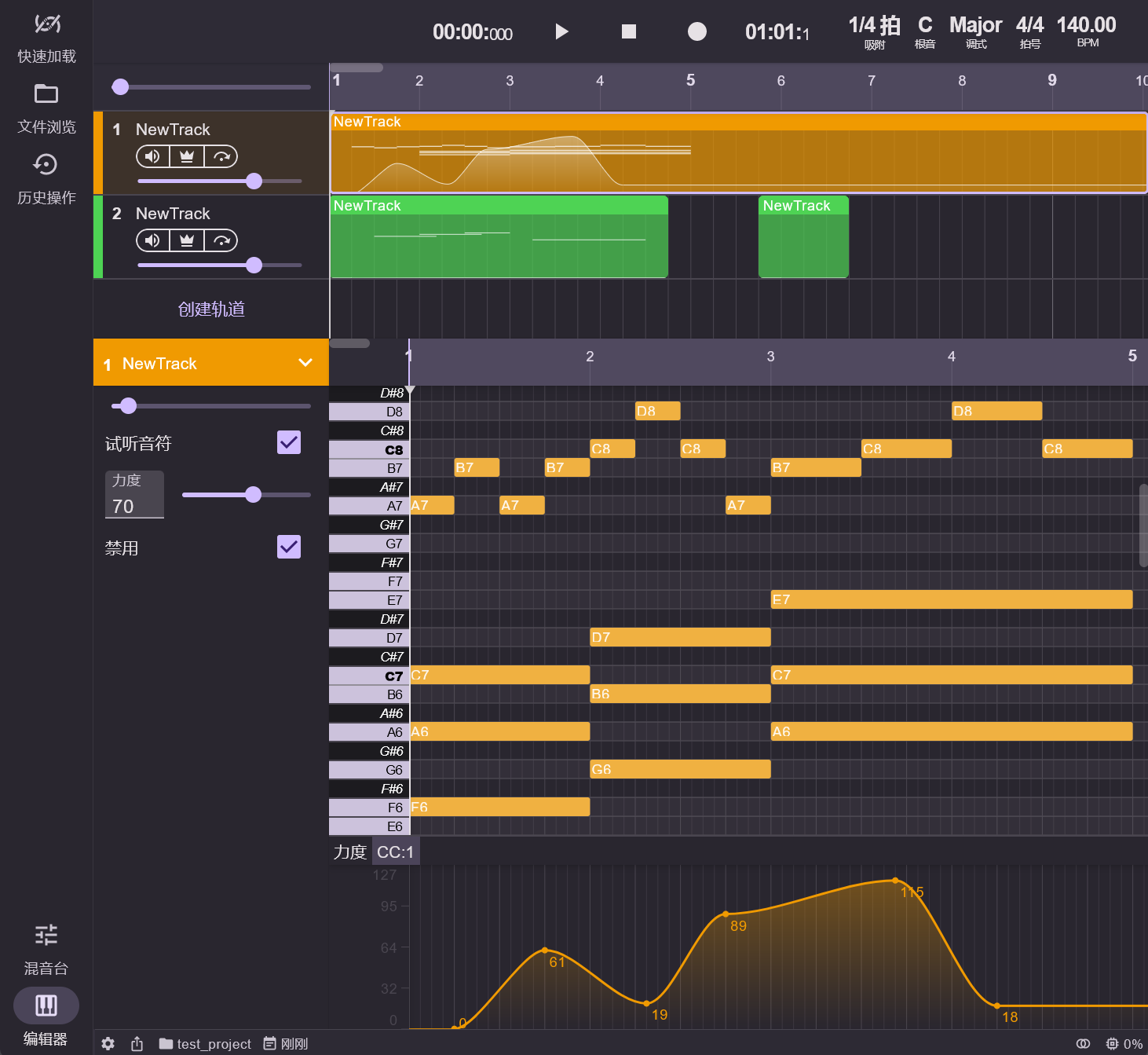
Task: Click the 创建轨道 create track button
Action: pos(211,309)
